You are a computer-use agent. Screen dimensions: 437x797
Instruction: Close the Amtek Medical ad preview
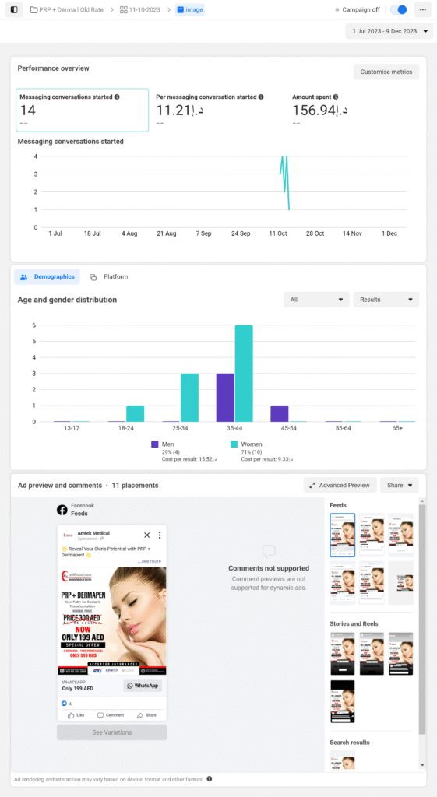click(x=147, y=535)
